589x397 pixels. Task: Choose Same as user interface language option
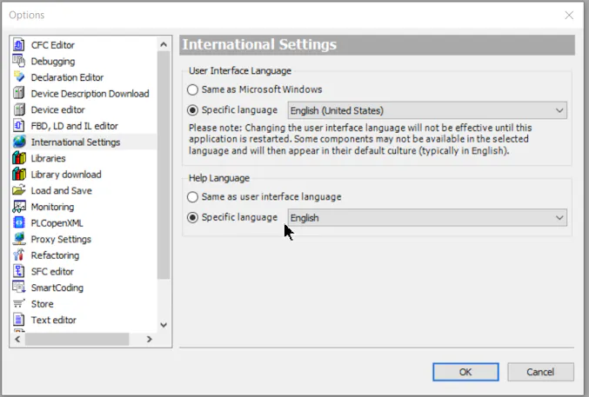click(193, 197)
